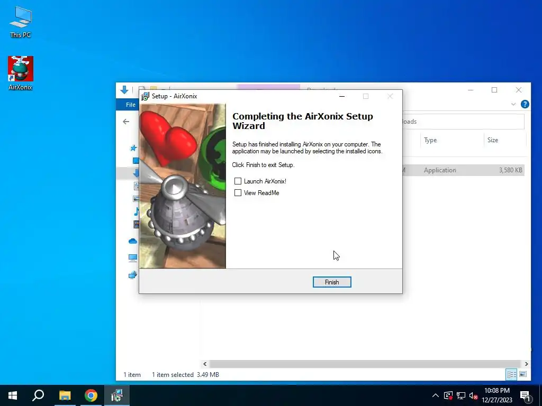
Task: Switch Explorer to details view
Action: pos(512,375)
